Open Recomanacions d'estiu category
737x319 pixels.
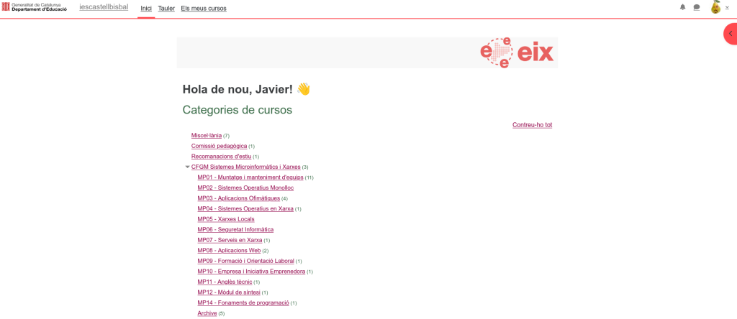point(220,157)
